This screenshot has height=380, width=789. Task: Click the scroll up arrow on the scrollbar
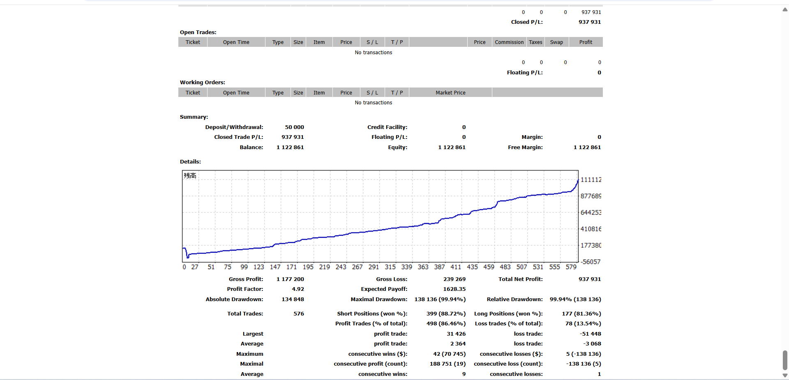point(785,9)
